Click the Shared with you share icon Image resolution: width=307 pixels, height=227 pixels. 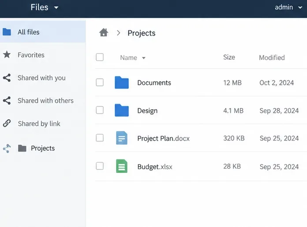7,78
